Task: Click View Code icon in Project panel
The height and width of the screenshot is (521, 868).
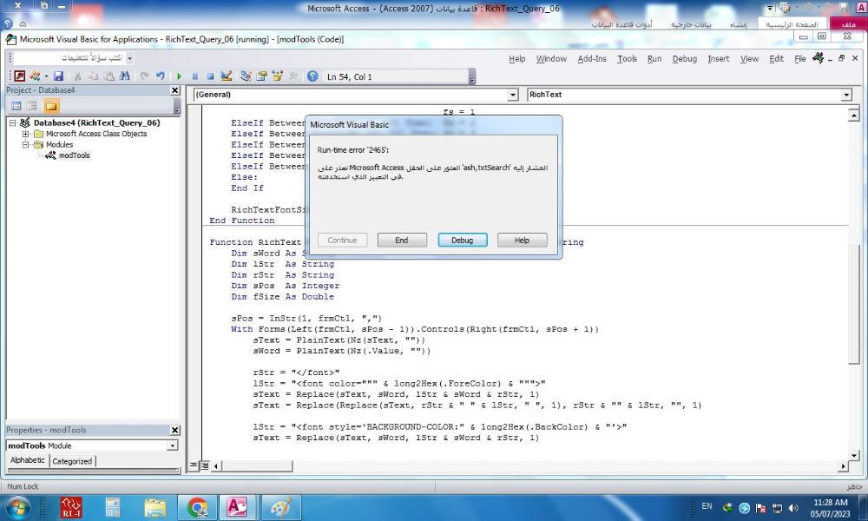Action: click(x=16, y=106)
